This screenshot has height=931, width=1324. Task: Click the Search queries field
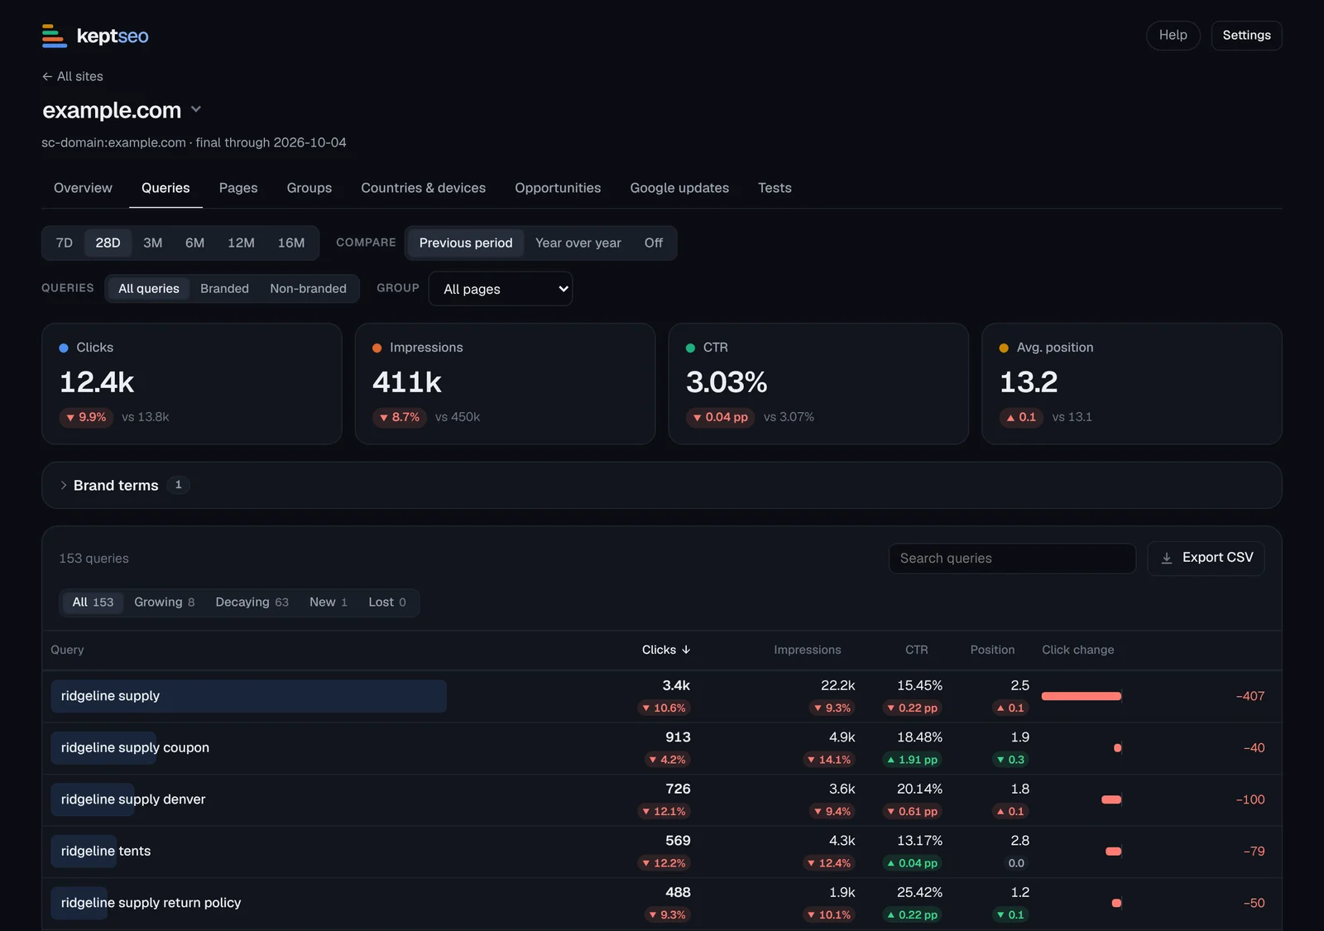pos(1012,559)
